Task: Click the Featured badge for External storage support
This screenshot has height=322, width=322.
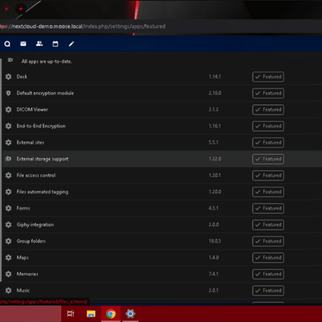Action: (268, 159)
